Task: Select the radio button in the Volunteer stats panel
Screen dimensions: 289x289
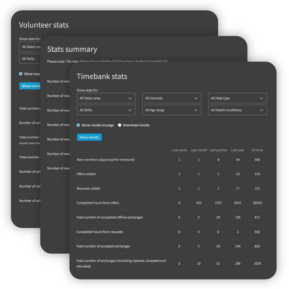Action: pyautogui.click(x=21, y=74)
